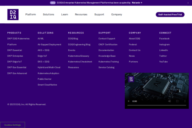The image size is (192, 128).
Task: Open the Solutions nav menu
Action: click(48, 14)
